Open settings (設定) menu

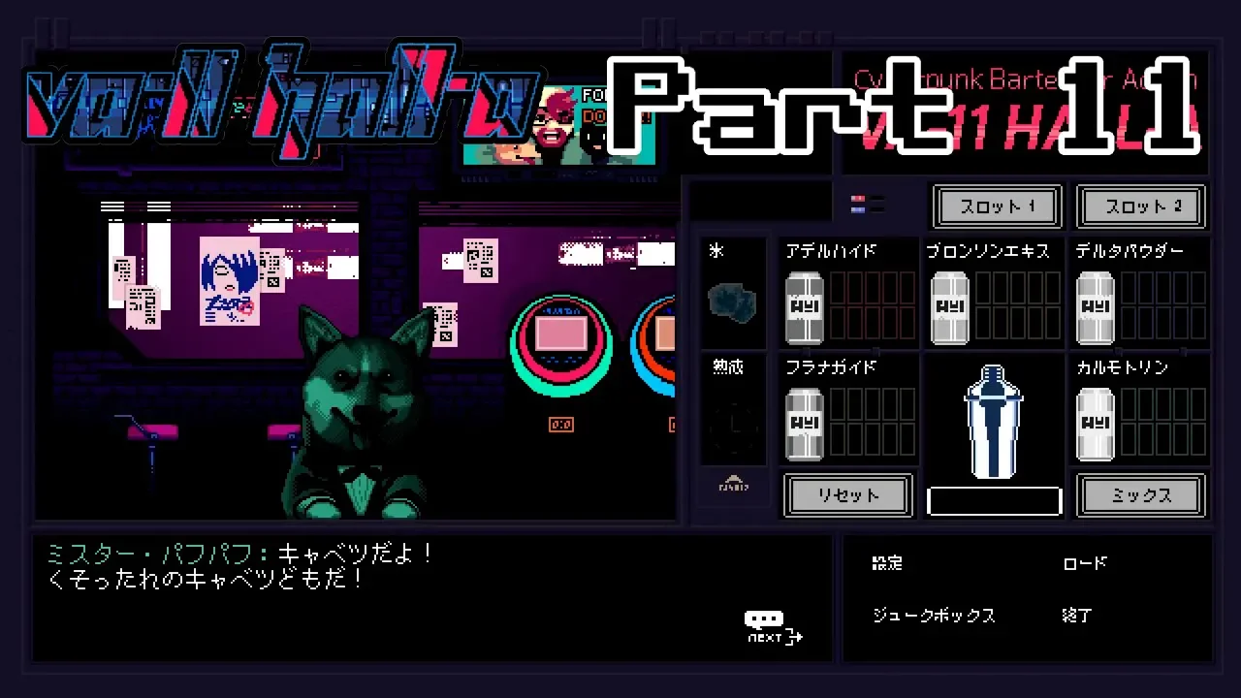[x=887, y=563]
